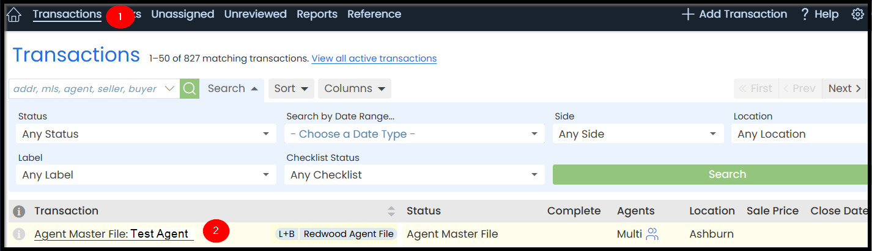Open the Reports menu item

tap(317, 14)
